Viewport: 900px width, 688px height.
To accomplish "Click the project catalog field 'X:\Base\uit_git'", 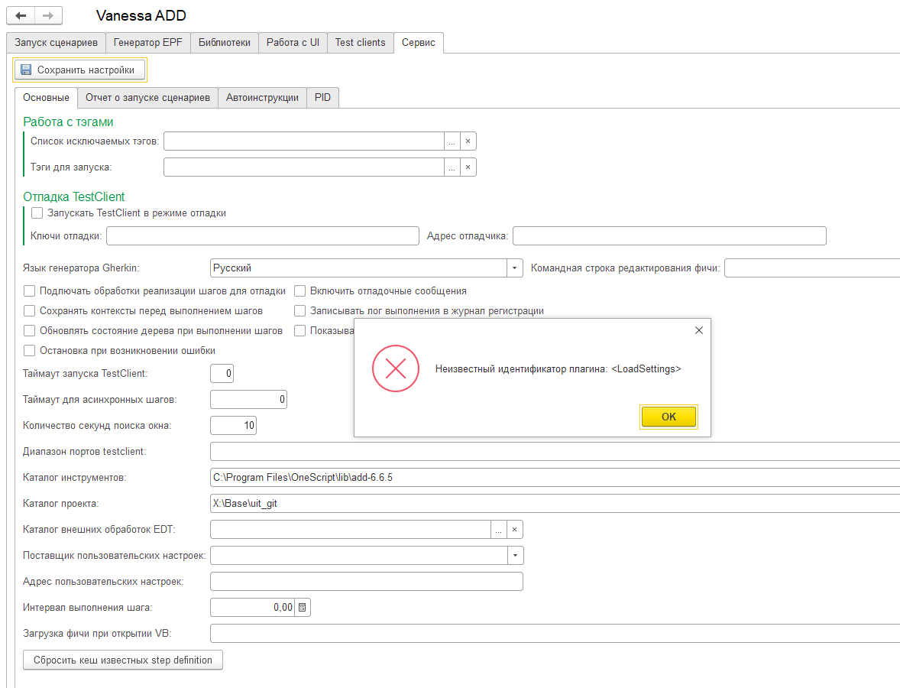I will click(555, 504).
